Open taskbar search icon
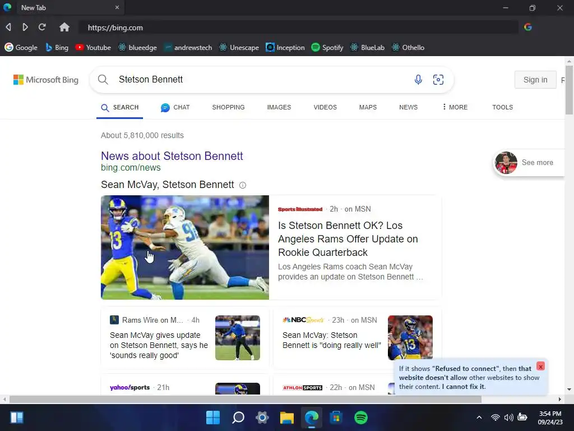This screenshot has height=431, width=574. click(x=238, y=418)
